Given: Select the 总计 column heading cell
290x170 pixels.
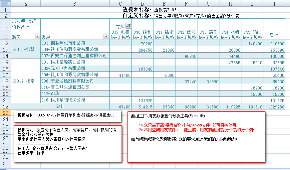Looking at the screenshot, I should click(274, 35).
